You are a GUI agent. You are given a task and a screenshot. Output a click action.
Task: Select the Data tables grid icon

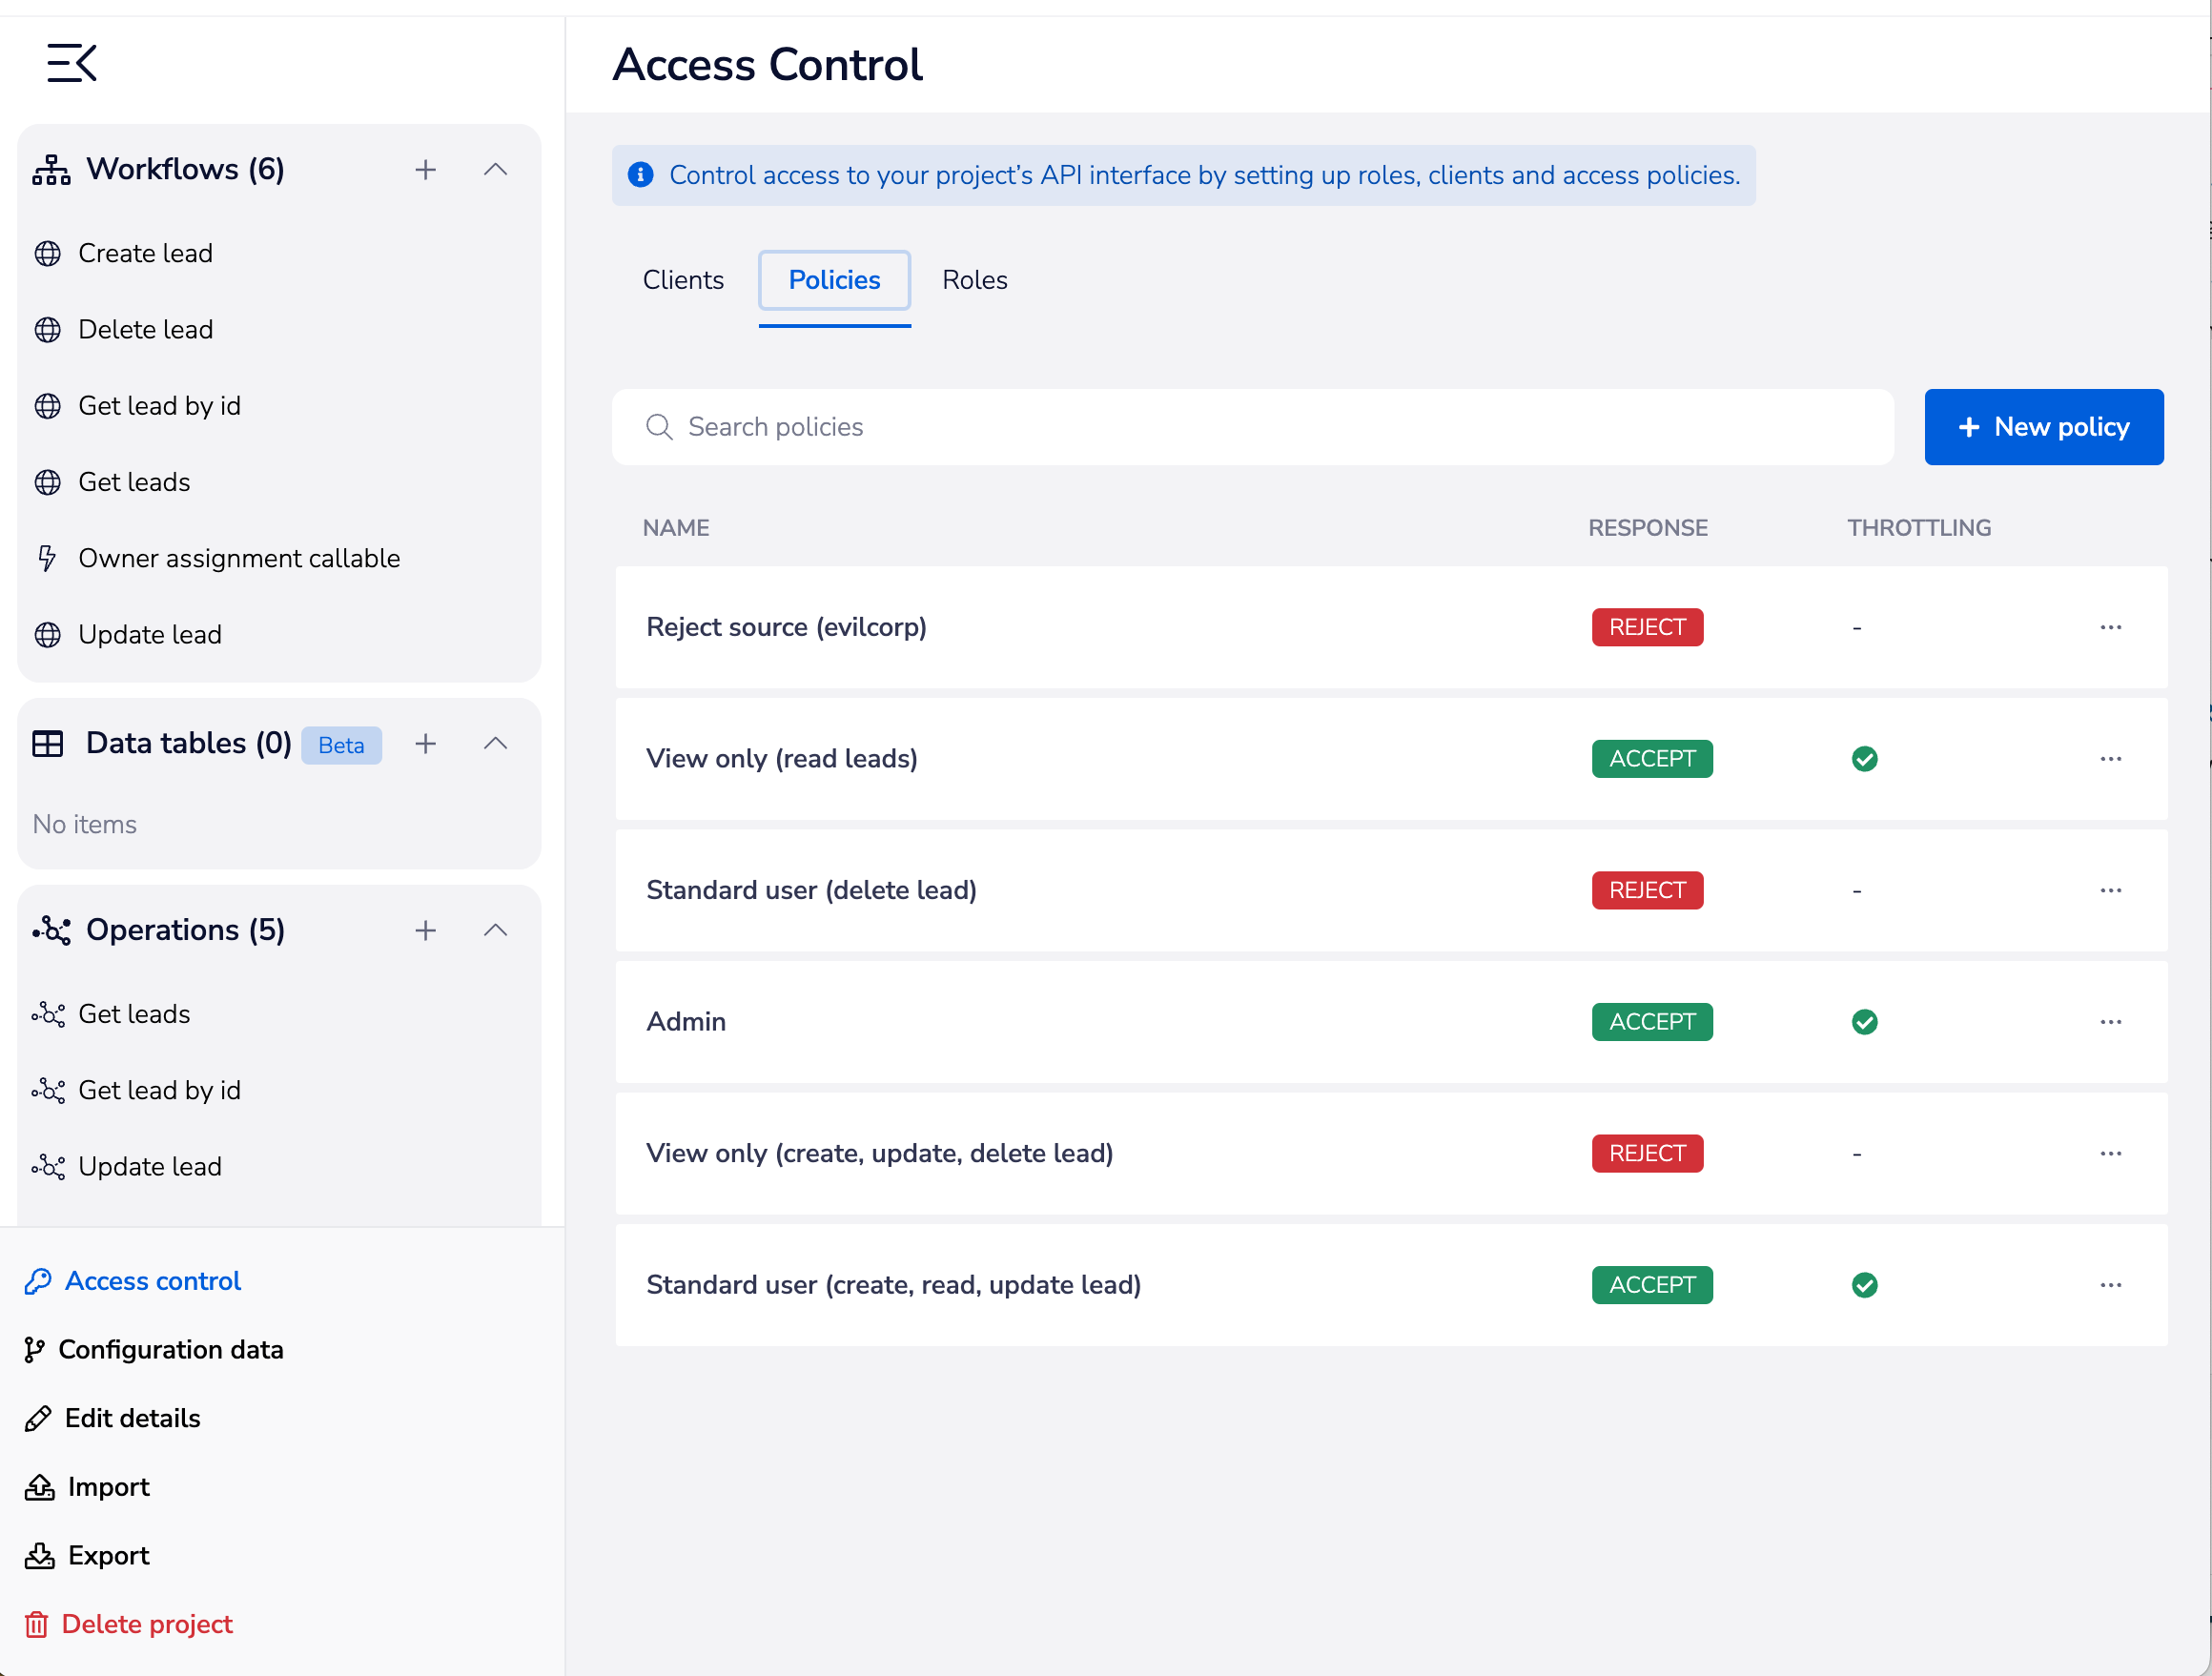47,743
